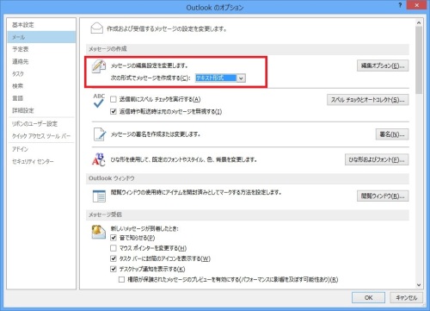Dismiss dialog with キャンセル button

coord(406,298)
